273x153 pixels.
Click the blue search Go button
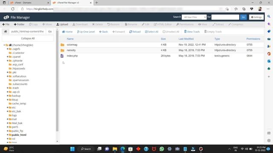(243, 17)
